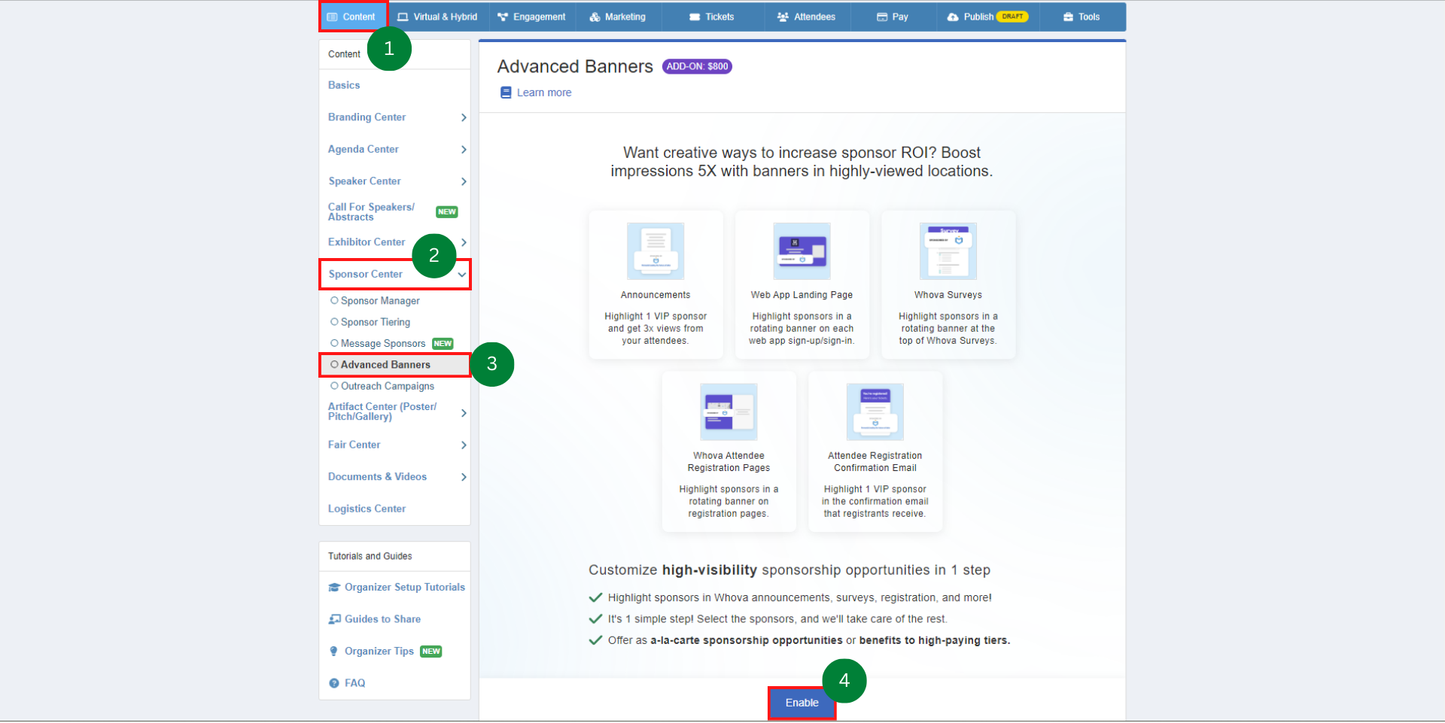Click the Pay card icon
1445x723 pixels.
[882, 17]
